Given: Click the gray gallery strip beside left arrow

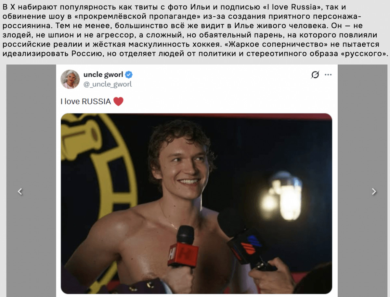Looking at the screenshot, I should tap(31, 181).
